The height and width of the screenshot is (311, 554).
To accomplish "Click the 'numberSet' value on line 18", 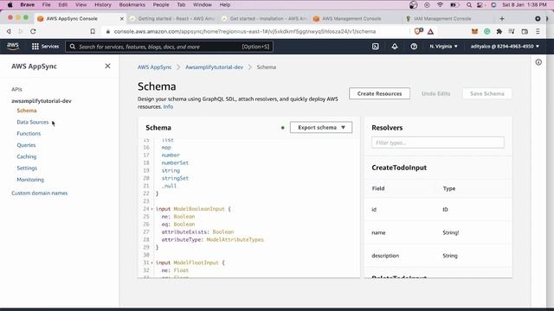I will click(175, 163).
